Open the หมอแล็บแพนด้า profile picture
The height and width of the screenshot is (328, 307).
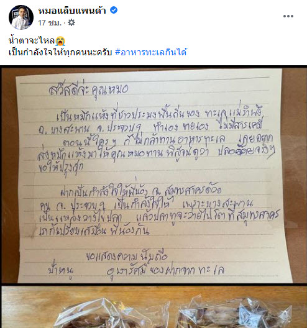click(21, 17)
